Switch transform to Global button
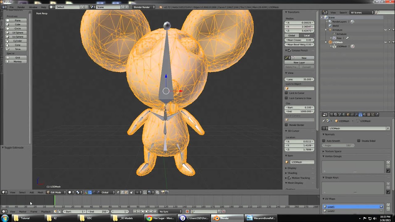 pos(292,35)
